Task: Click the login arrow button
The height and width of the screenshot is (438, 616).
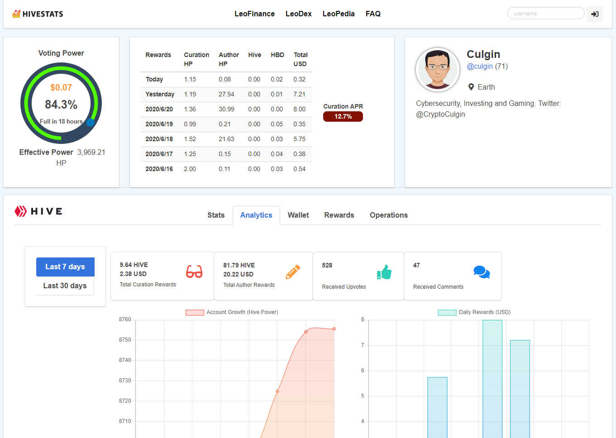Action: [595, 14]
